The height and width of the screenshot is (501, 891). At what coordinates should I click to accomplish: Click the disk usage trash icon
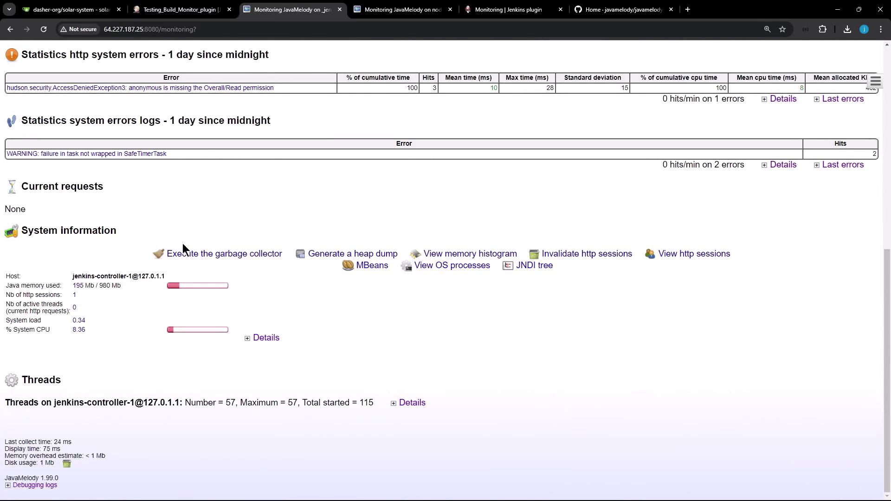(67, 463)
